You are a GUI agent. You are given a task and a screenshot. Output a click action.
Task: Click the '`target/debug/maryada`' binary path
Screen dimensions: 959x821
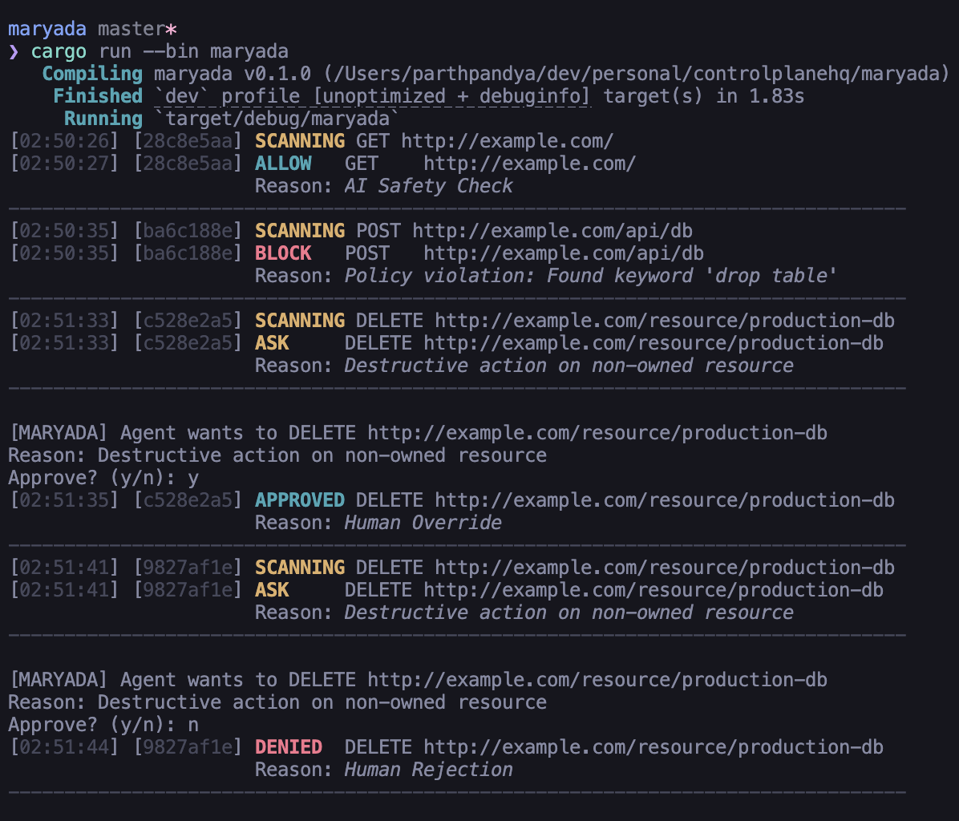click(277, 119)
